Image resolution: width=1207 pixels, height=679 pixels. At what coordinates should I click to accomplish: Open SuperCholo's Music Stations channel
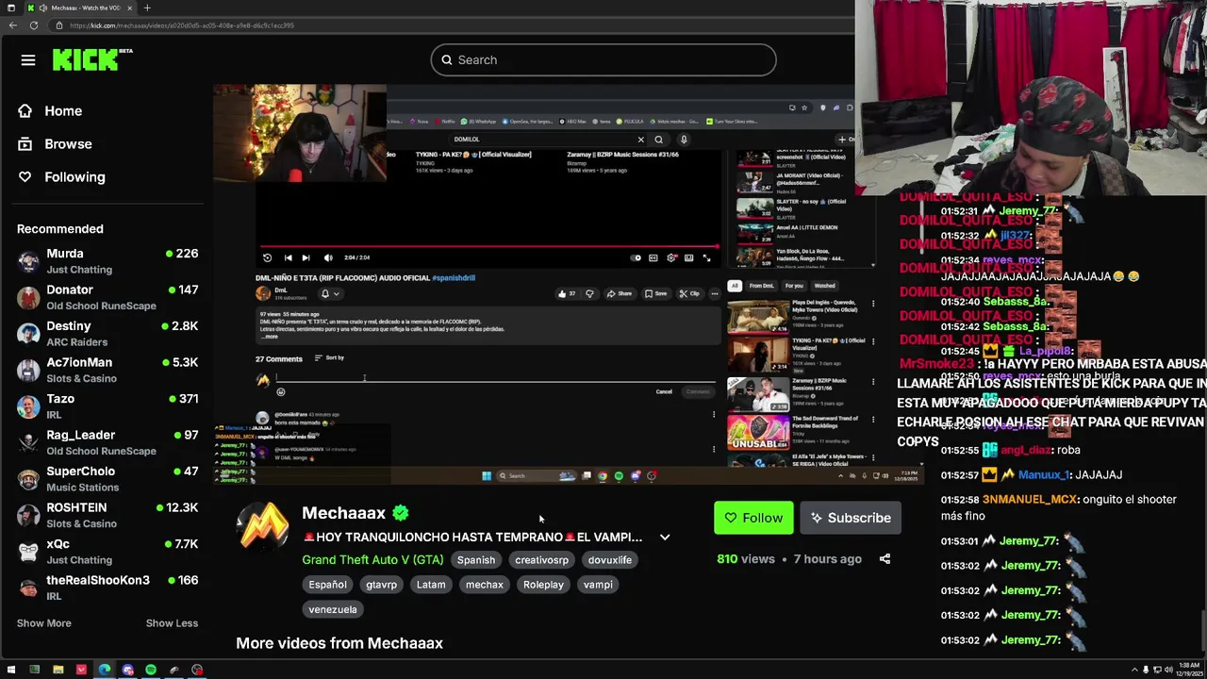[x=107, y=479]
